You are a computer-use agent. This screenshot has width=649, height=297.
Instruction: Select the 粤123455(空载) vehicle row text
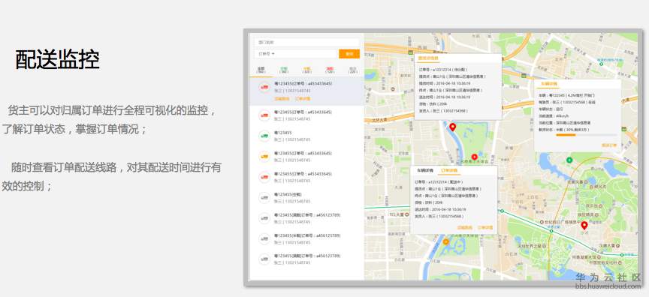coord(288,194)
